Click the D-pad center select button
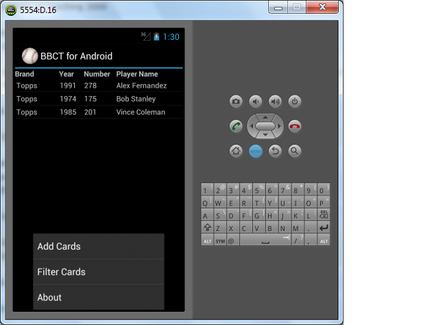The width and height of the screenshot is (421, 325). (x=265, y=126)
